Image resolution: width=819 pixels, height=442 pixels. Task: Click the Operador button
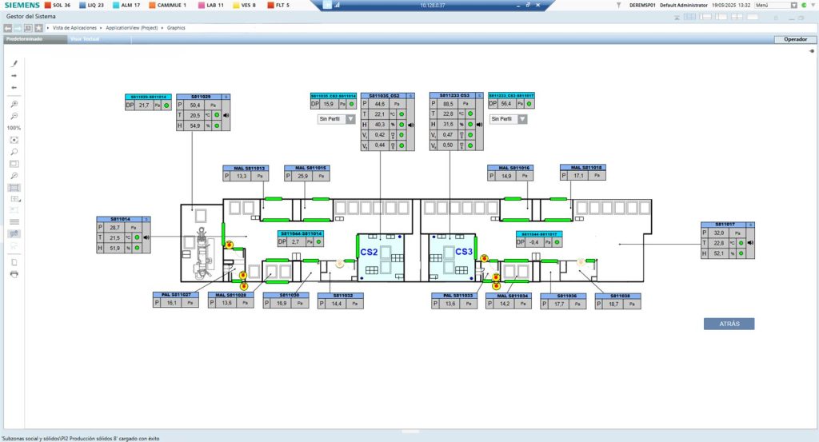pos(795,39)
